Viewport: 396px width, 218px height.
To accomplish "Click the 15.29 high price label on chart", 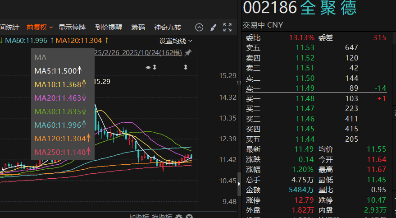I will 102,81.
